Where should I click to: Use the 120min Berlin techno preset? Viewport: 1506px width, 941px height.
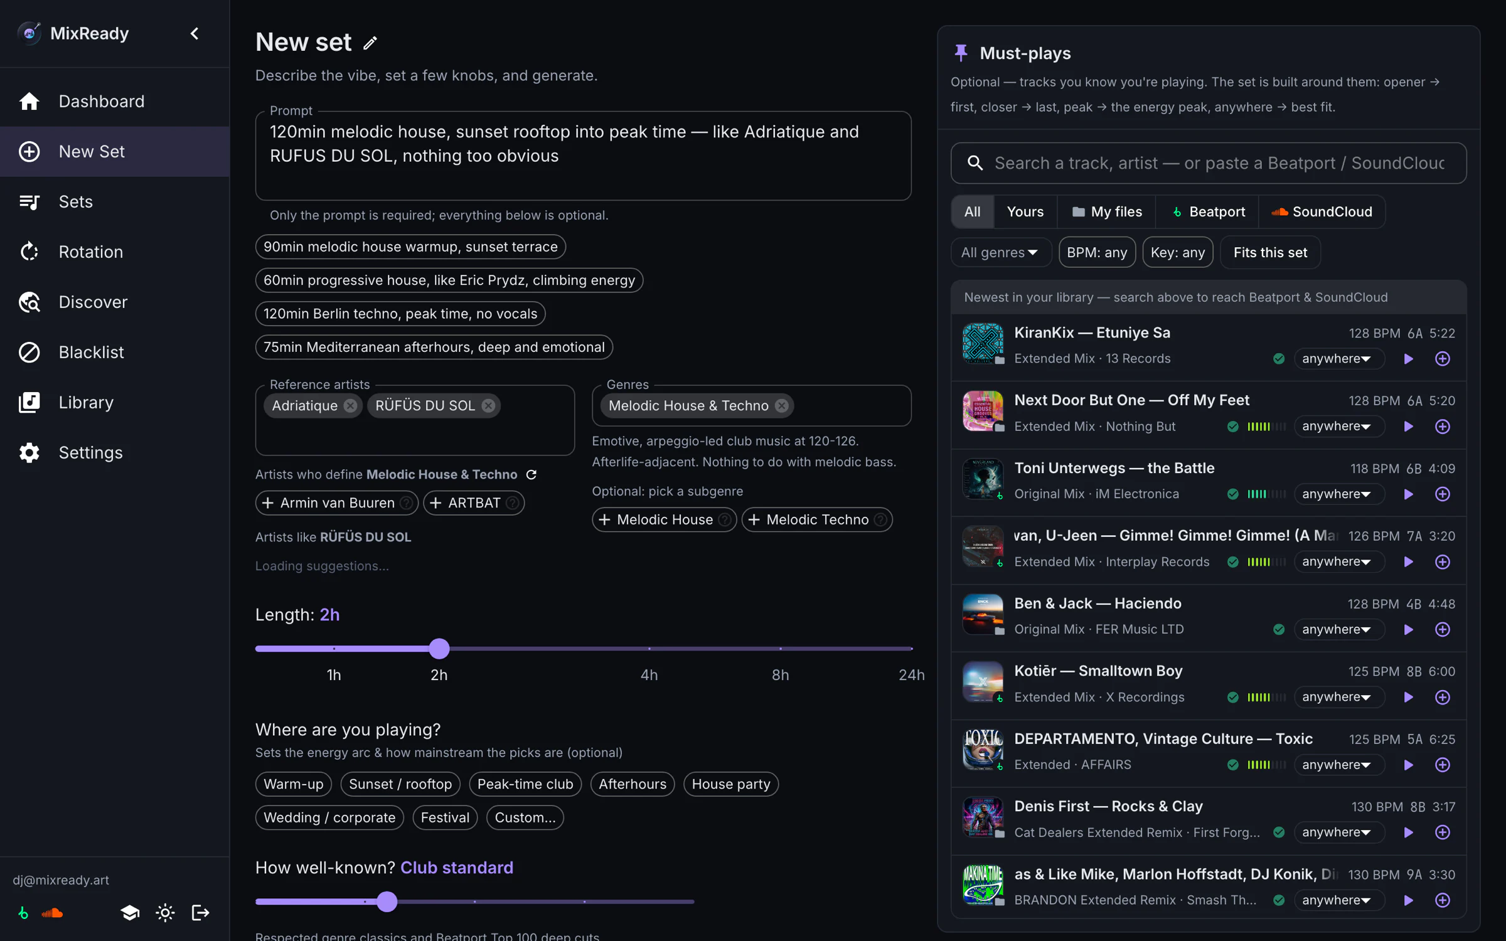coord(400,314)
